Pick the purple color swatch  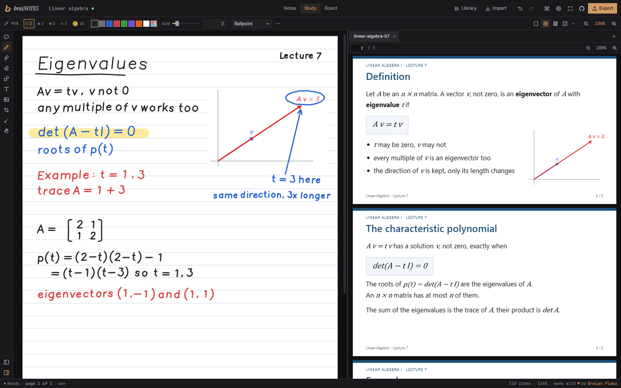(x=131, y=24)
